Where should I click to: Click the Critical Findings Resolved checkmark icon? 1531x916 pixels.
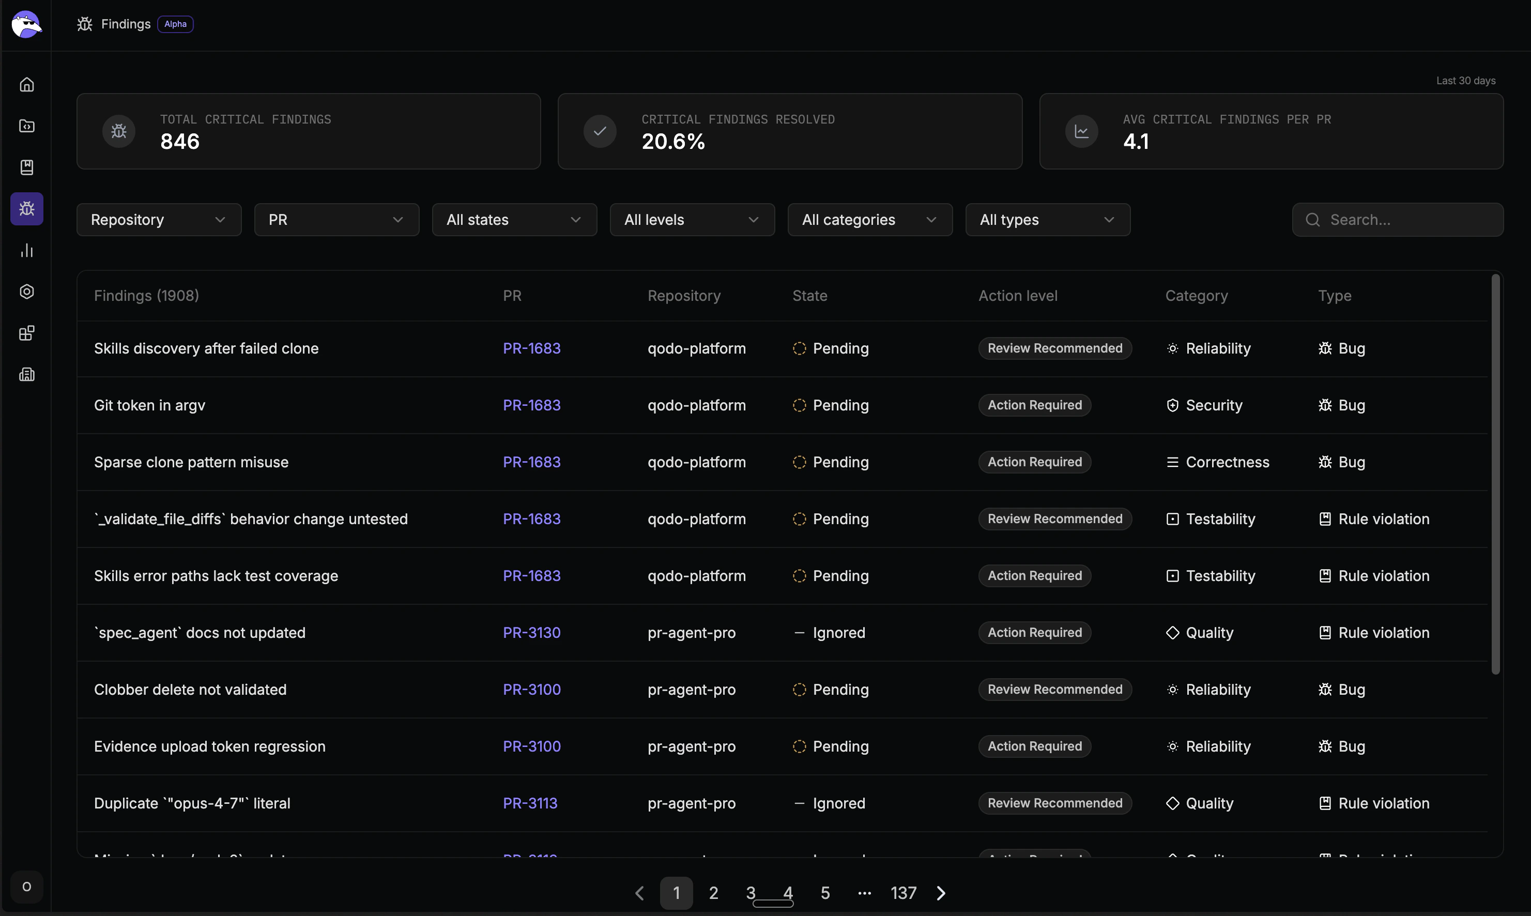point(600,131)
